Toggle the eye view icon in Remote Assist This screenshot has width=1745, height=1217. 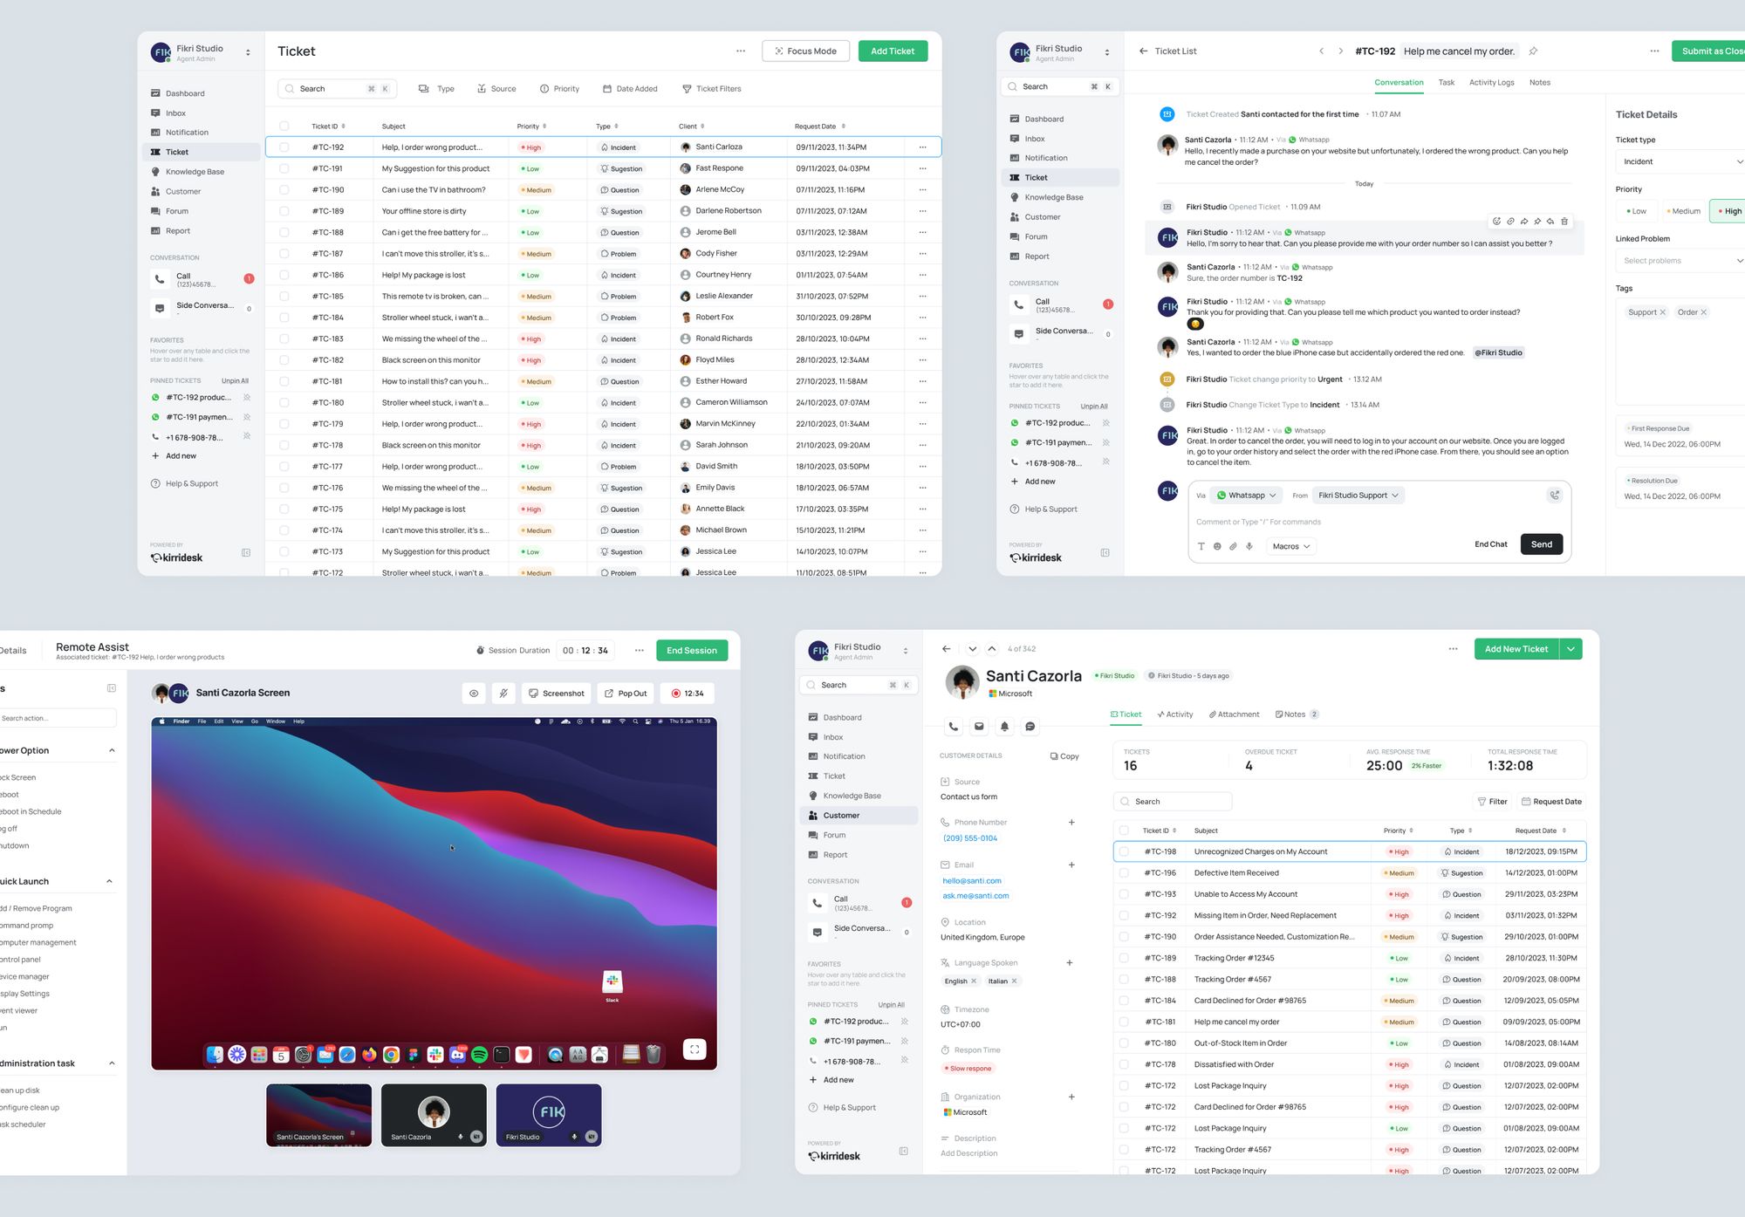coord(474,693)
